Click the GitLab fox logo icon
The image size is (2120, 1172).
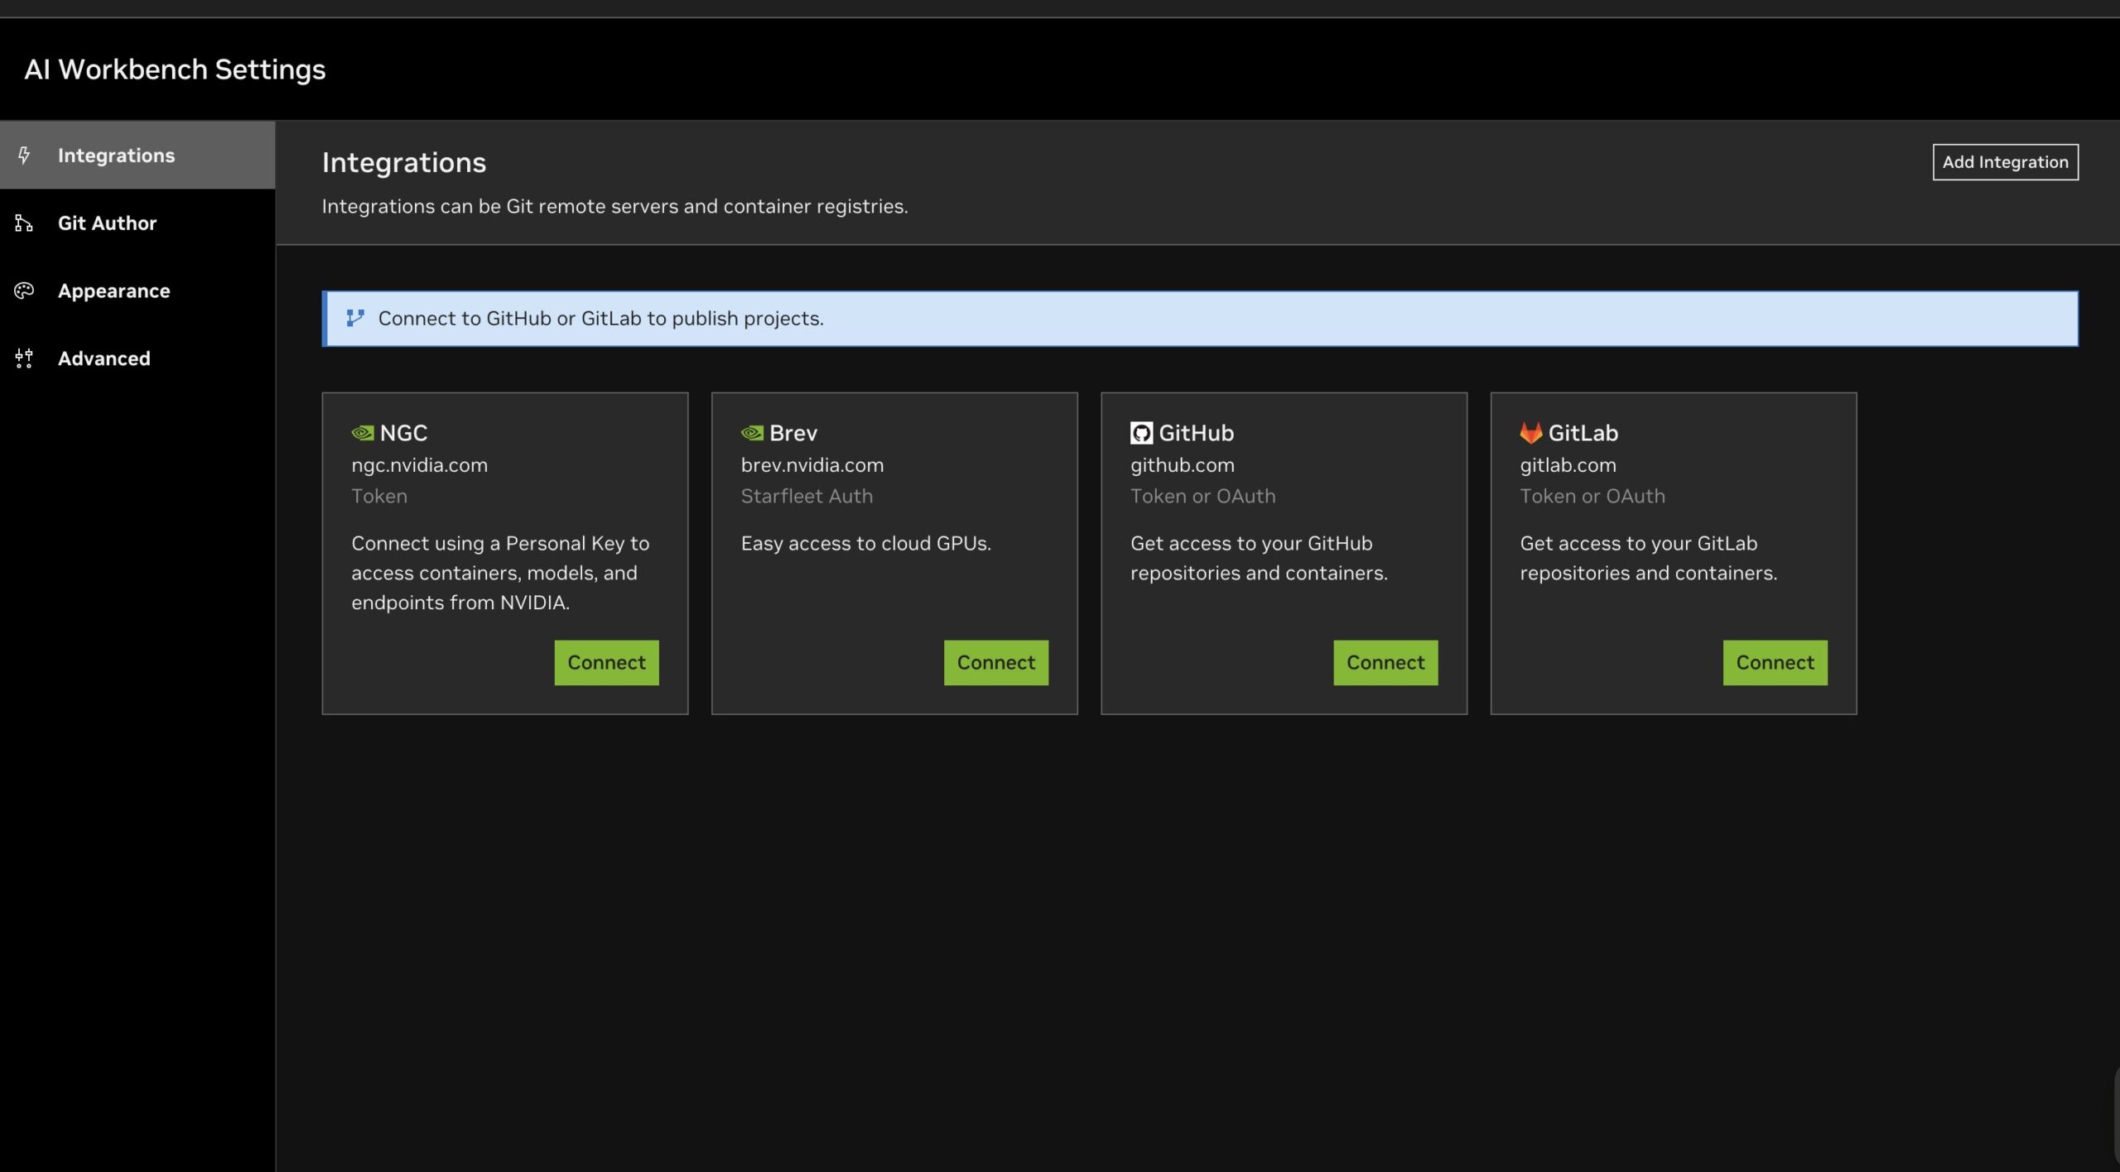click(x=1530, y=432)
